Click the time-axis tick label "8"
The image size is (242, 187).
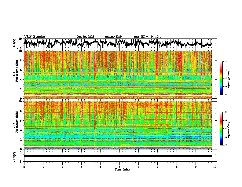[x=177, y=167]
